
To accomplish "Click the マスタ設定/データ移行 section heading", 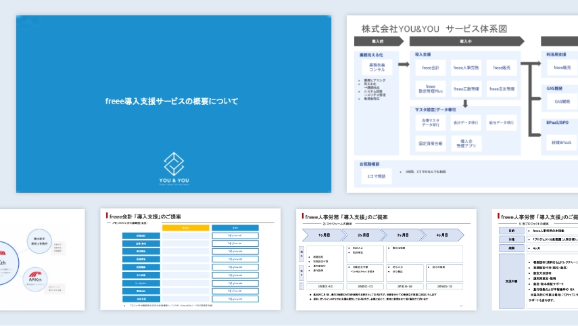I will click(435, 110).
